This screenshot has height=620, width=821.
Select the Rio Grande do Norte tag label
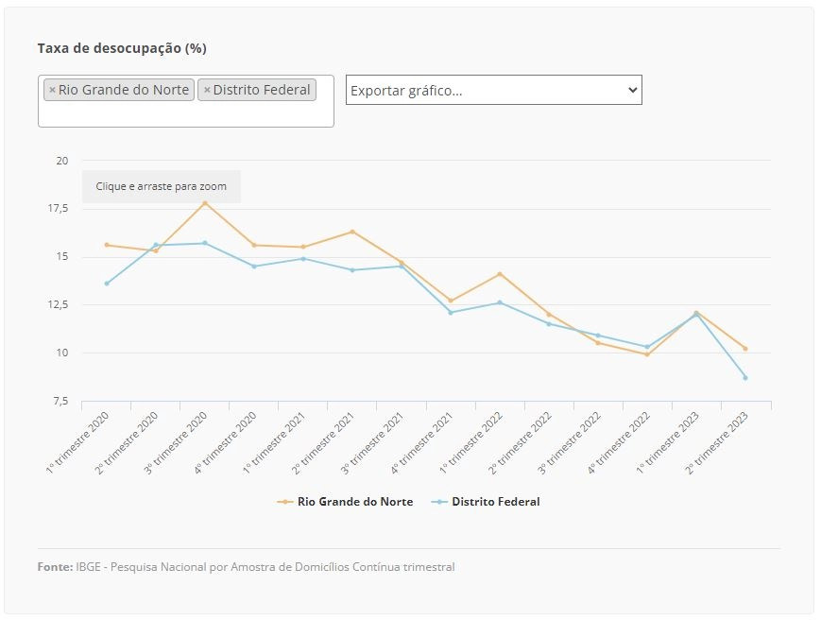pos(124,90)
